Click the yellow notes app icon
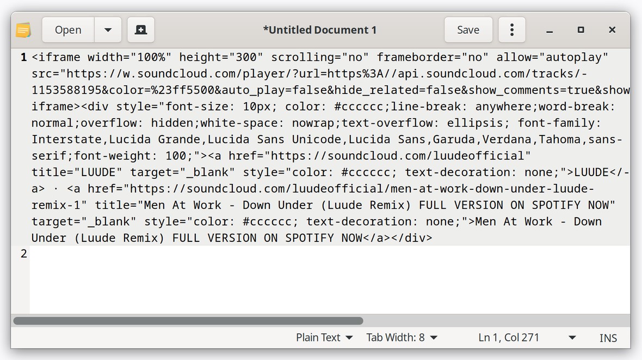 coord(23,30)
